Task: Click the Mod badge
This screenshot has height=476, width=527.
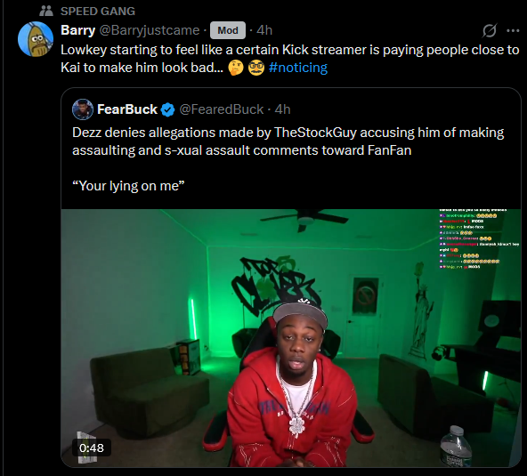Action: 228,30
